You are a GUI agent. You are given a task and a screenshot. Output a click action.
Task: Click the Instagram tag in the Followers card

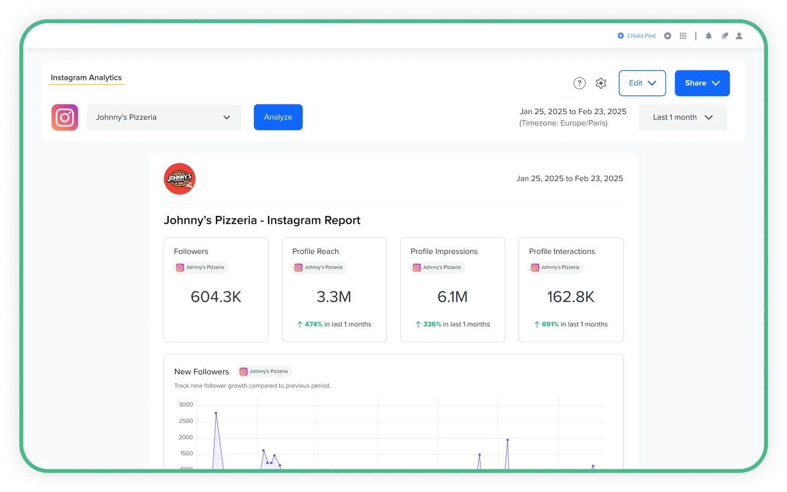tap(200, 267)
